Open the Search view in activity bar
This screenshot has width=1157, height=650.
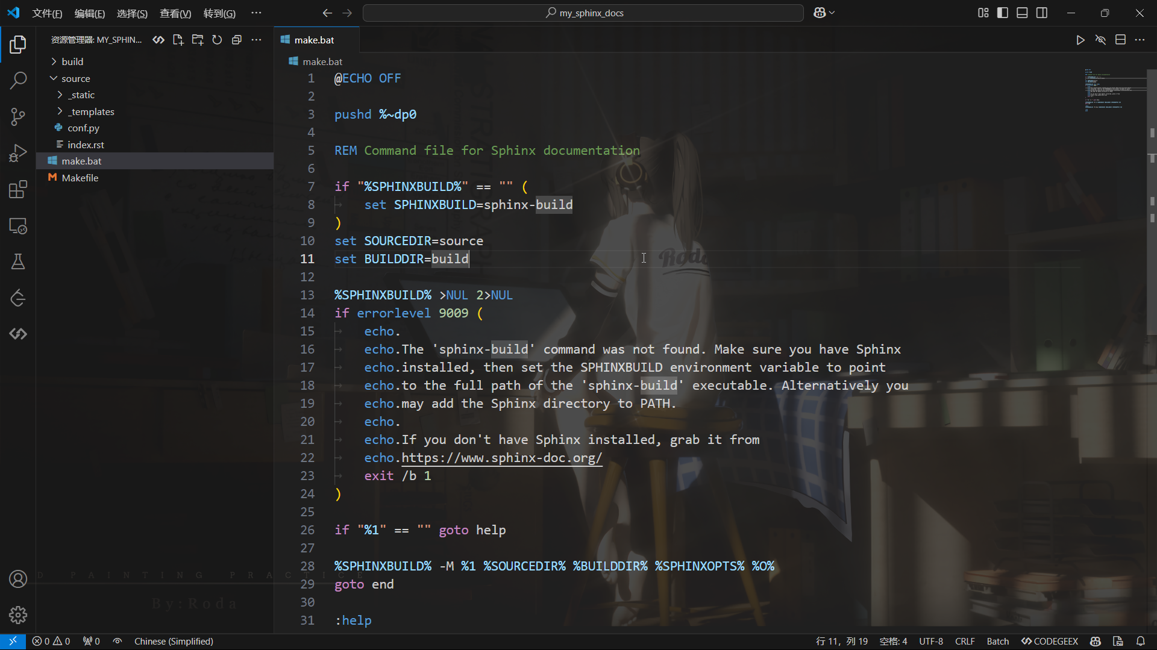click(18, 80)
